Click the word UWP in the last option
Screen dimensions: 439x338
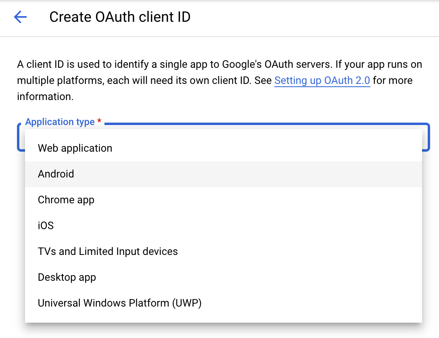(x=187, y=303)
